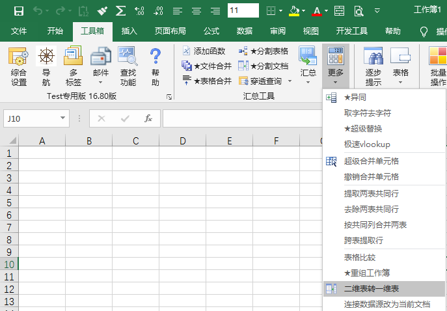Choose 超级合并单元格 from the menu
The image size is (447, 311).
coord(371,161)
